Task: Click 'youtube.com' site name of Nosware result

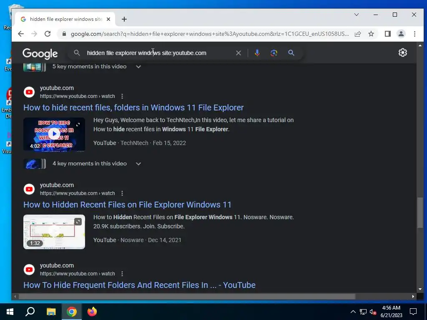Action: (x=57, y=185)
